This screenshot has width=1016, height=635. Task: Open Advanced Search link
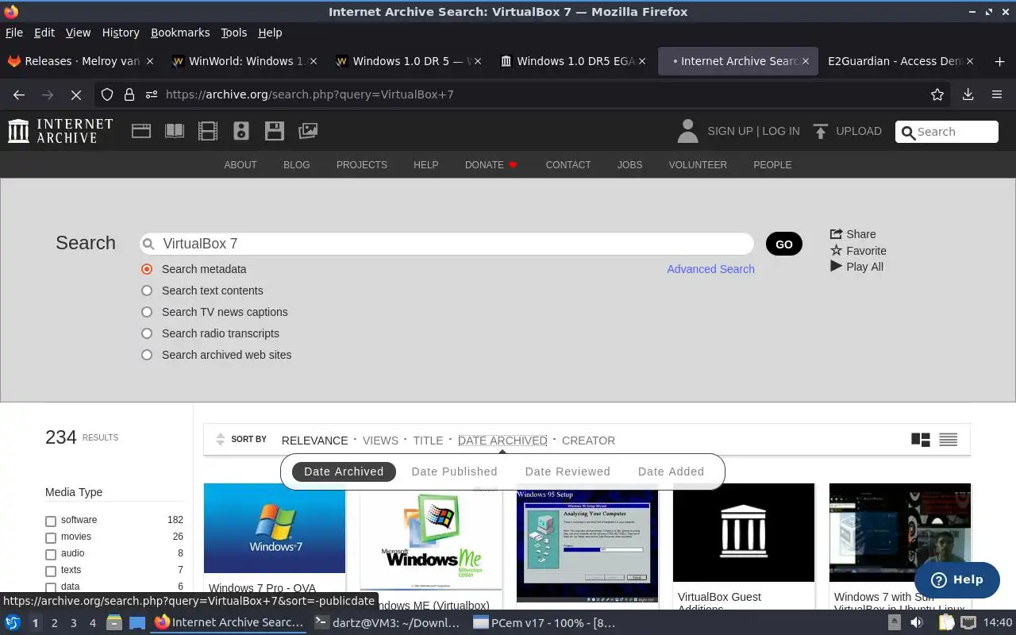pyautogui.click(x=710, y=269)
